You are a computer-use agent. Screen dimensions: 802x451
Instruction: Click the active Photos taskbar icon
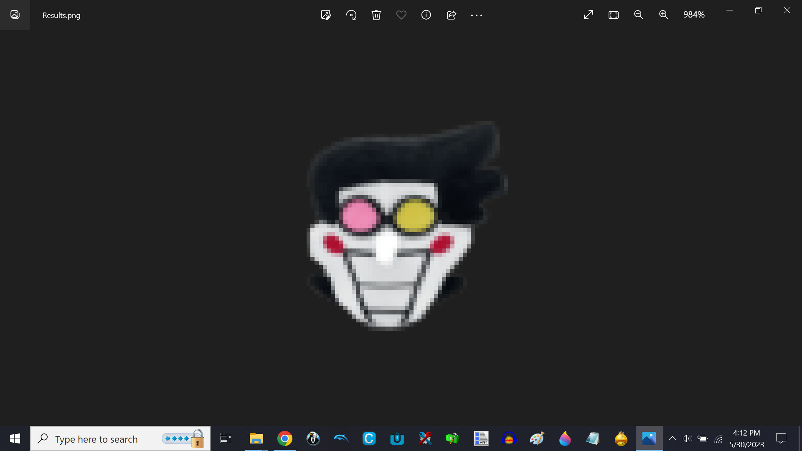click(649, 438)
